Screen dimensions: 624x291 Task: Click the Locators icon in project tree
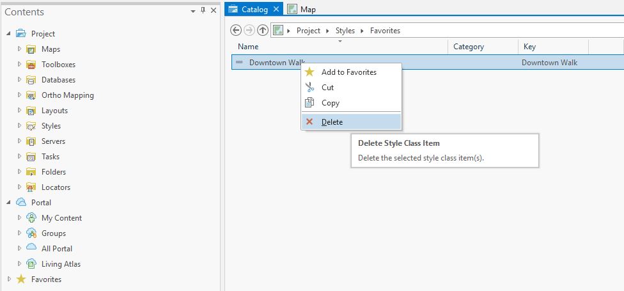[x=31, y=187]
